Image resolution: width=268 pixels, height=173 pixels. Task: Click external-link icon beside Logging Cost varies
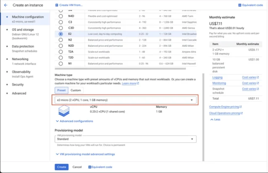(258, 77)
